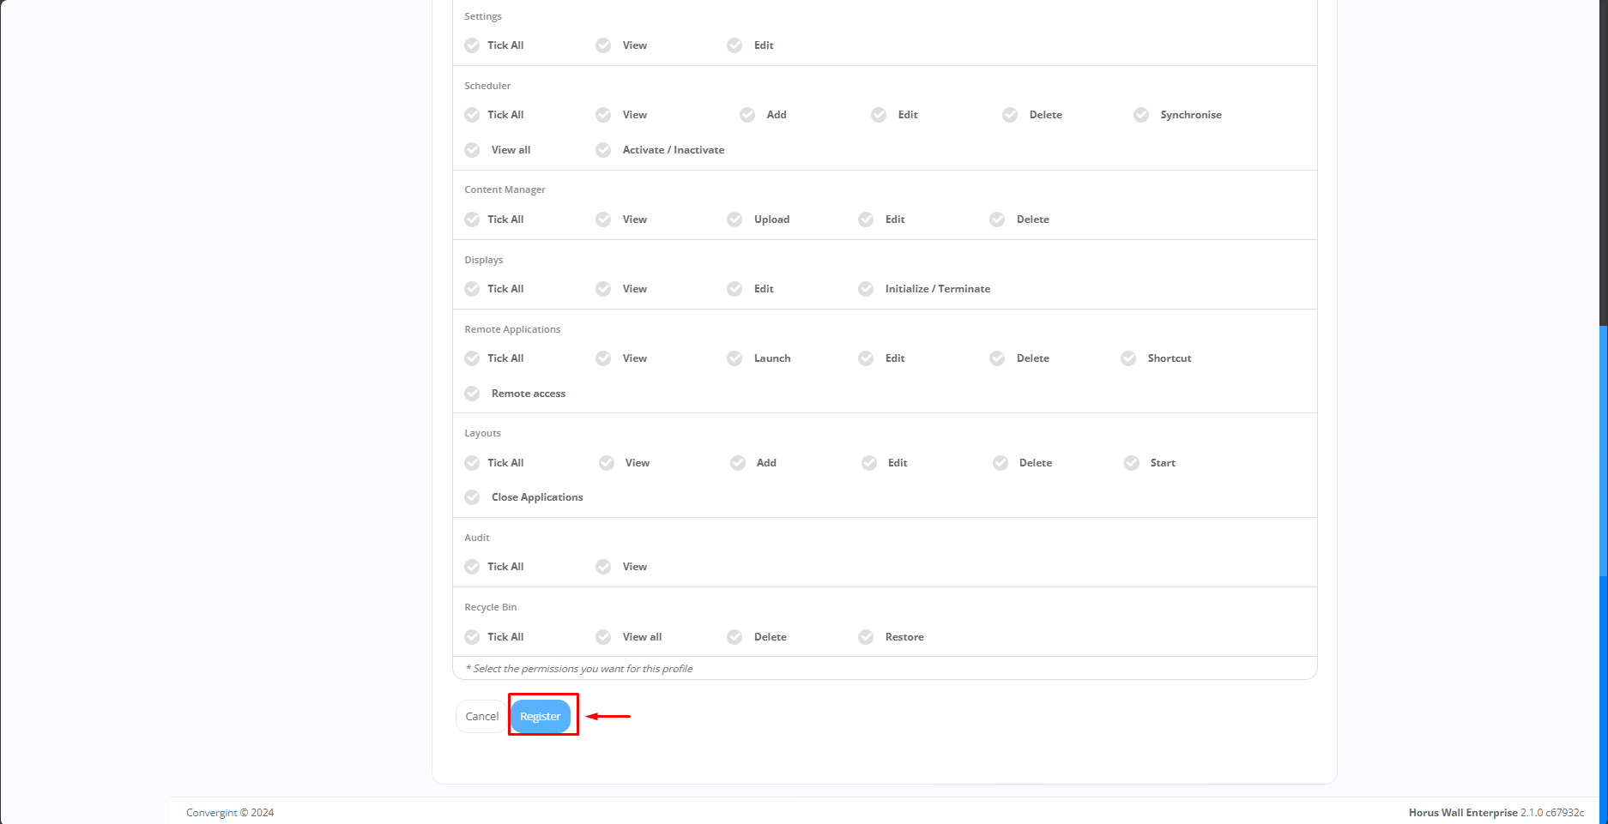Check Start permission under Layouts

point(1132,463)
